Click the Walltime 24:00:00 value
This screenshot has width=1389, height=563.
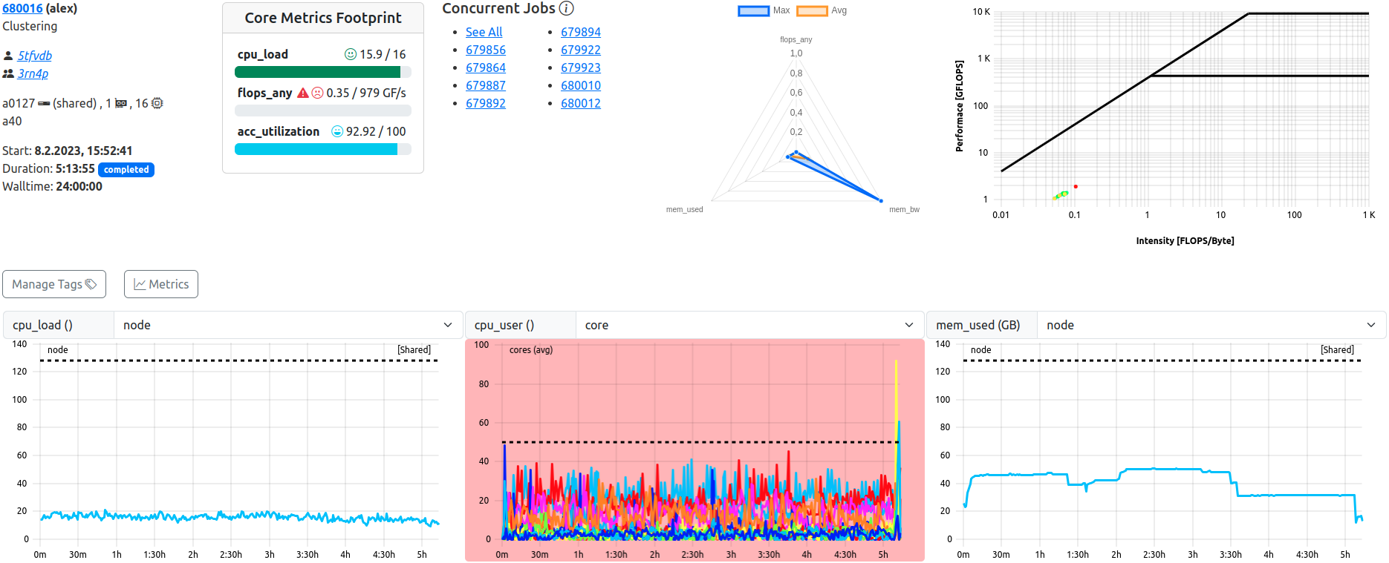(79, 186)
